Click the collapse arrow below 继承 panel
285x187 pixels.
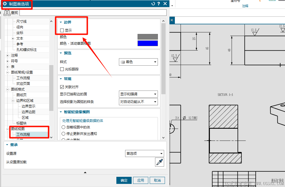point(85,173)
